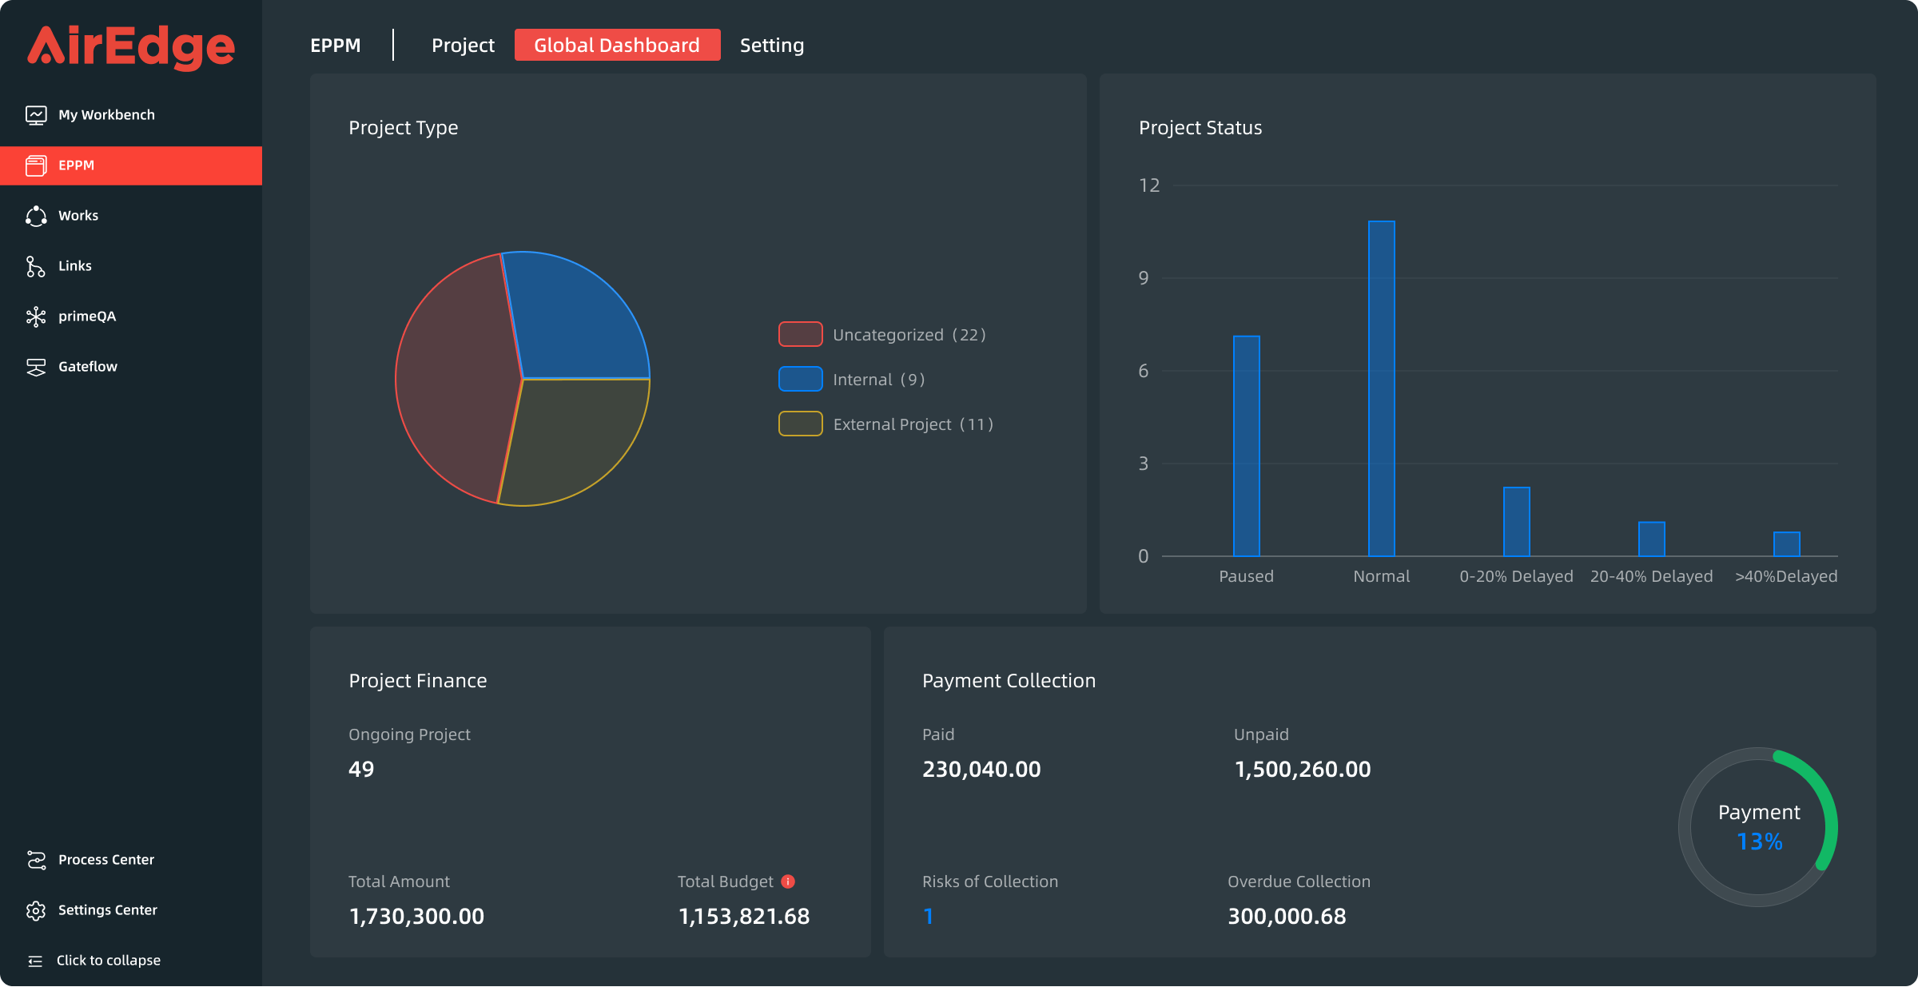Screen dimensions: 1918x991
Task: Open Links in the sidebar
Action: pyautogui.click(x=131, y=266)
